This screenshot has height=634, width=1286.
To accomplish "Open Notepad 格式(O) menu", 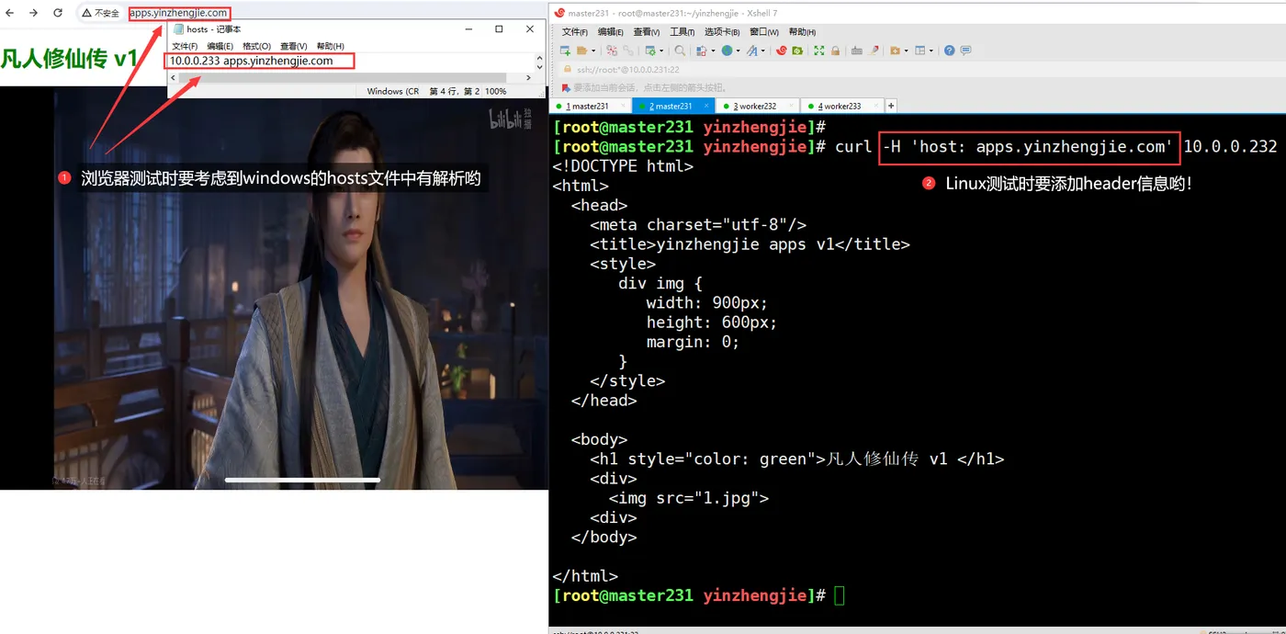I will tap(257, 46).
